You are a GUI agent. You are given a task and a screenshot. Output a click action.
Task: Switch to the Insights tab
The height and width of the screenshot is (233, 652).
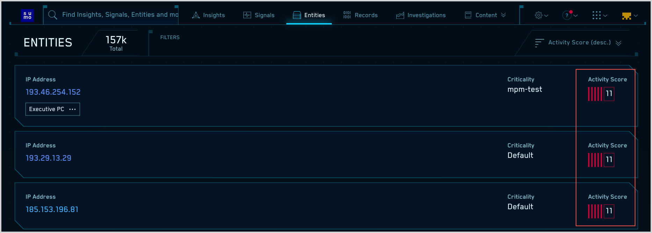(208, 15)
